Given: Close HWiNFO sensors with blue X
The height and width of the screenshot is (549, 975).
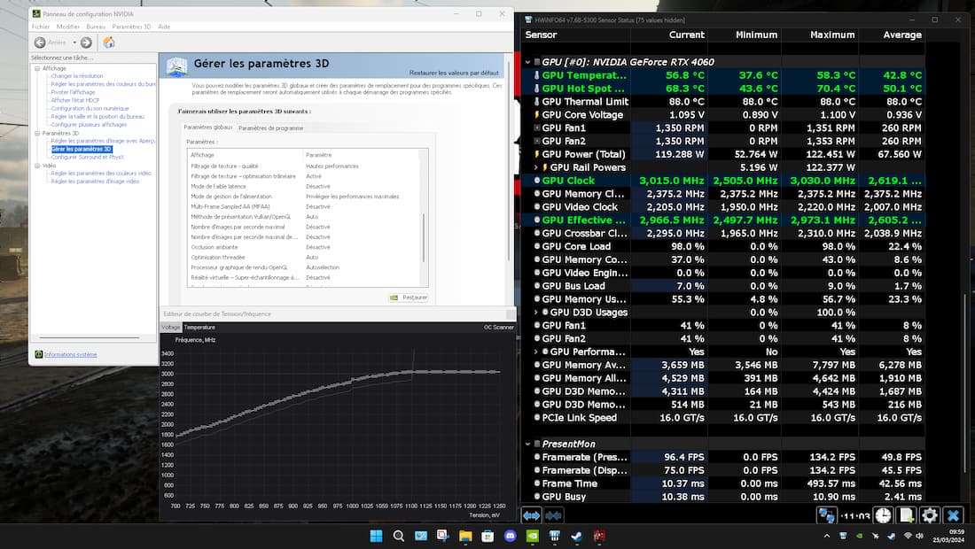Looking at the screenshot, I should [x=953, y=515].
